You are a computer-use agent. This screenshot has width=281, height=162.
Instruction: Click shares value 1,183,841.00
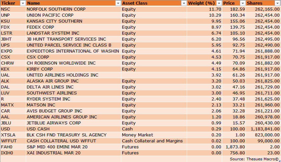coord(263,129)
